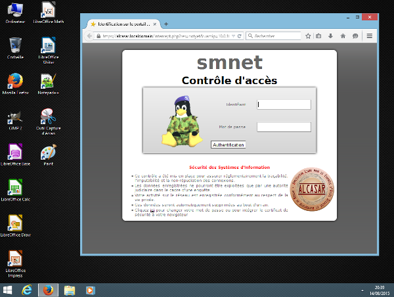This screenshot has height=297, width=394.
Task: Close the Identification tab
Action: [x=155, y=24]
